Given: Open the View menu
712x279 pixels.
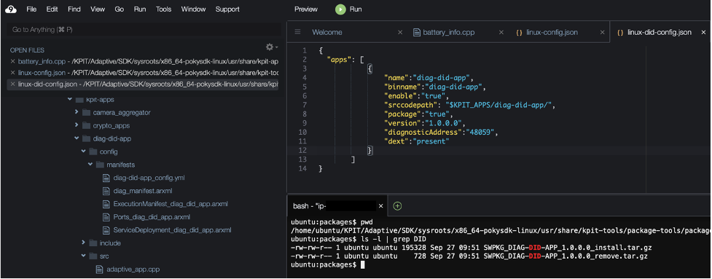Looking at the screenshot, I should coord(98,9).
